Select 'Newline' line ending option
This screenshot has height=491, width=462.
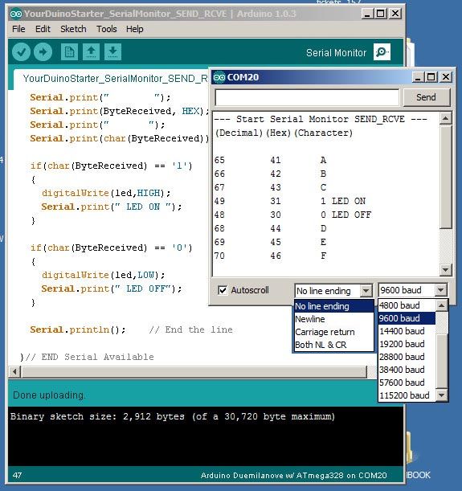pos(333,319)
